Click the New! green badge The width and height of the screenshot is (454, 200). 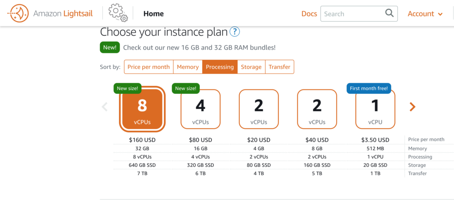tap(110, 47)
